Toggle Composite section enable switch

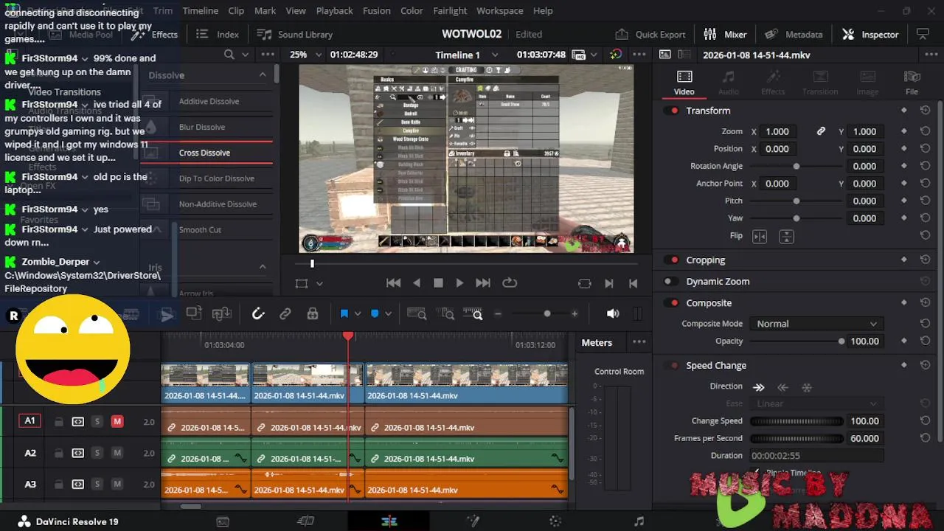point(672,303)
